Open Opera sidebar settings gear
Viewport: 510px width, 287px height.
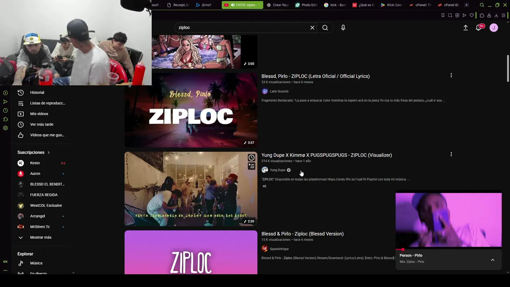click(x=6, y=128)
